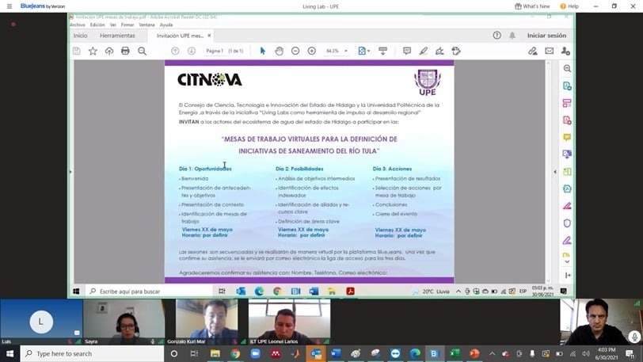
Task: Select the hand pan tool
Action: (279, 51)
